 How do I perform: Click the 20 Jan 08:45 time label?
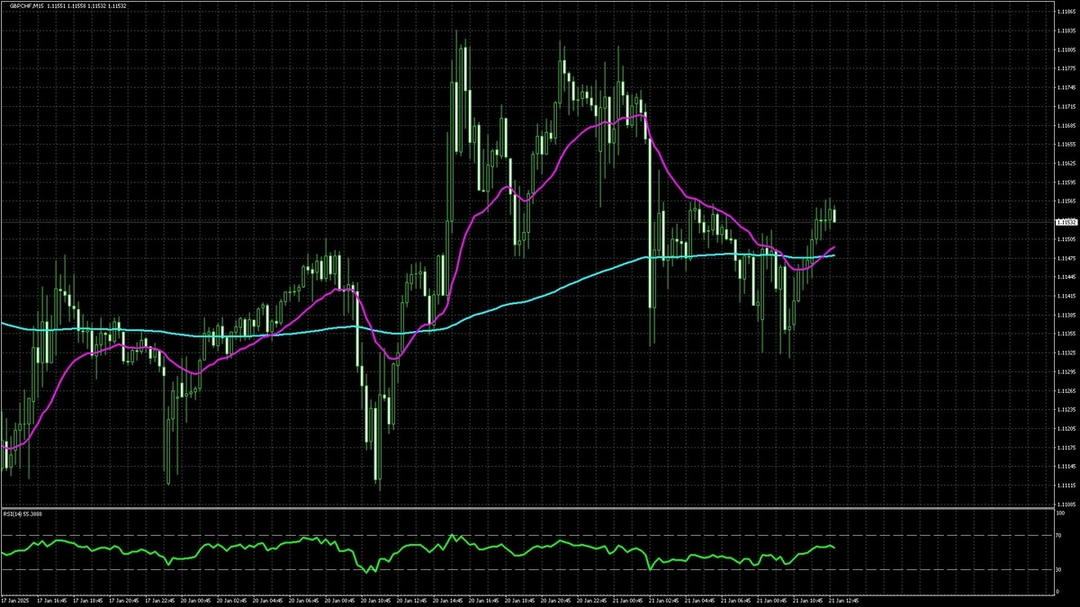tap(341, 599)
